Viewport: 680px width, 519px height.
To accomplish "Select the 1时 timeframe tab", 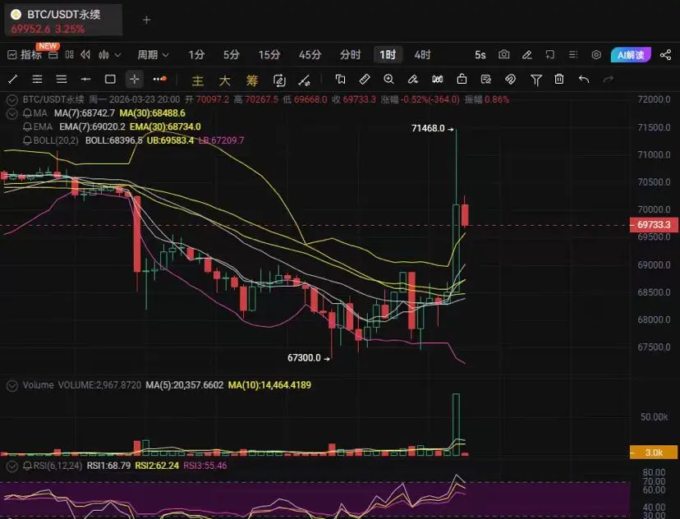I will (388, 55).
